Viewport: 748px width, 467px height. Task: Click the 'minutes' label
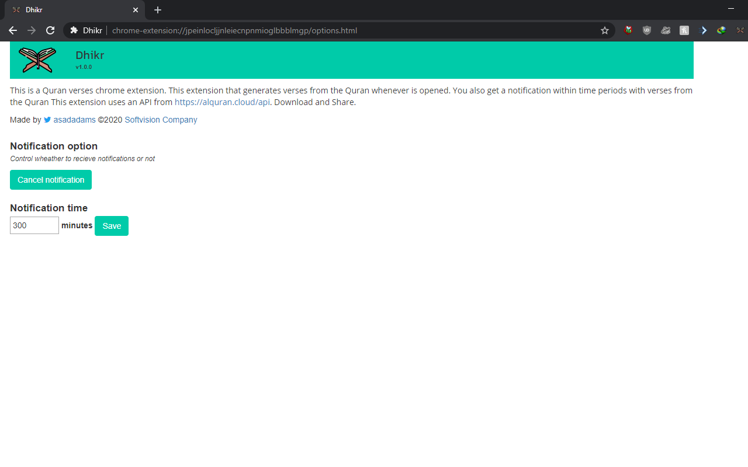point(77,225)
